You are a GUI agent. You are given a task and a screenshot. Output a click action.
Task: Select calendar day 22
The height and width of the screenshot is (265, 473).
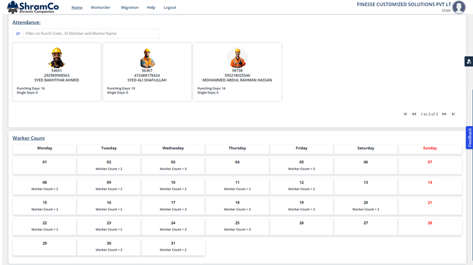point(45,227)
